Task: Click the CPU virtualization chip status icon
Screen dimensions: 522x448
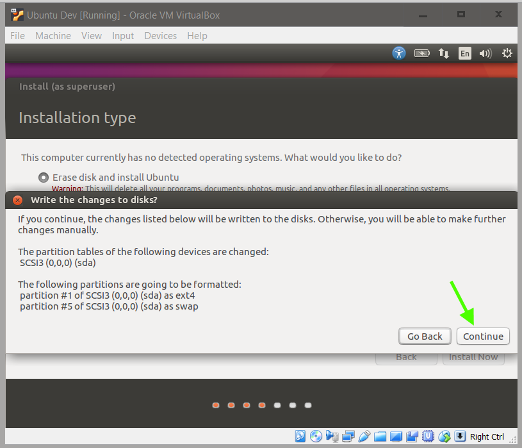Action: [428, 436]
